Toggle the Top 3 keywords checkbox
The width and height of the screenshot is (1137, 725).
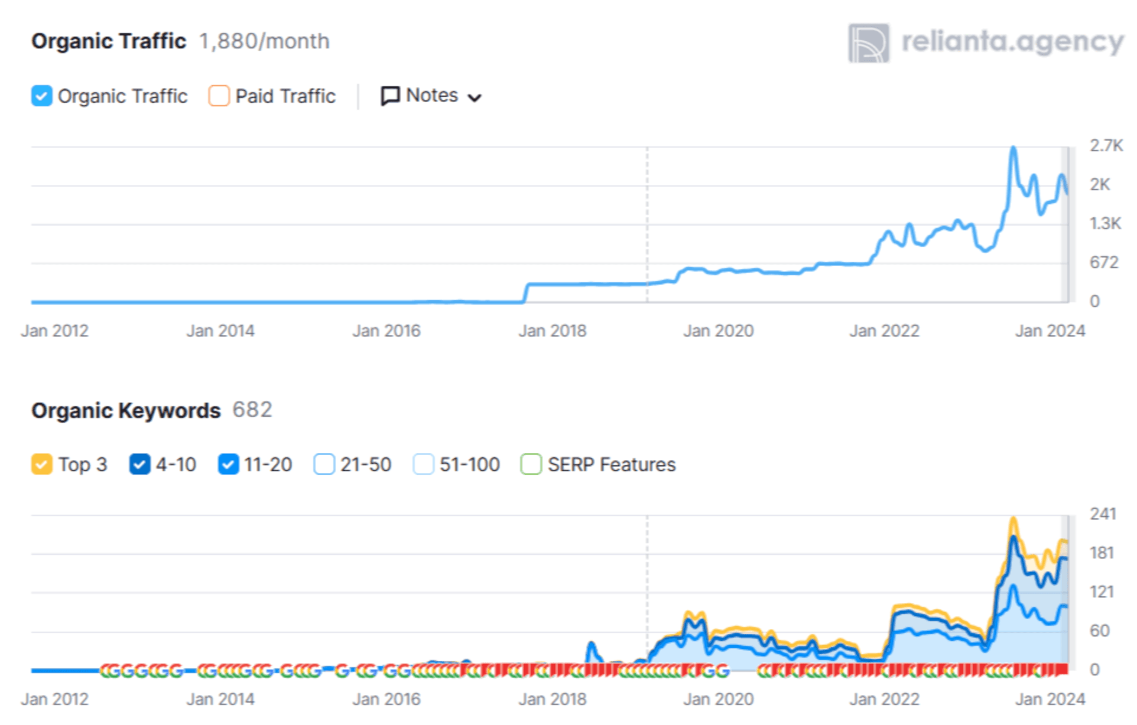click(x=41, y=465)
